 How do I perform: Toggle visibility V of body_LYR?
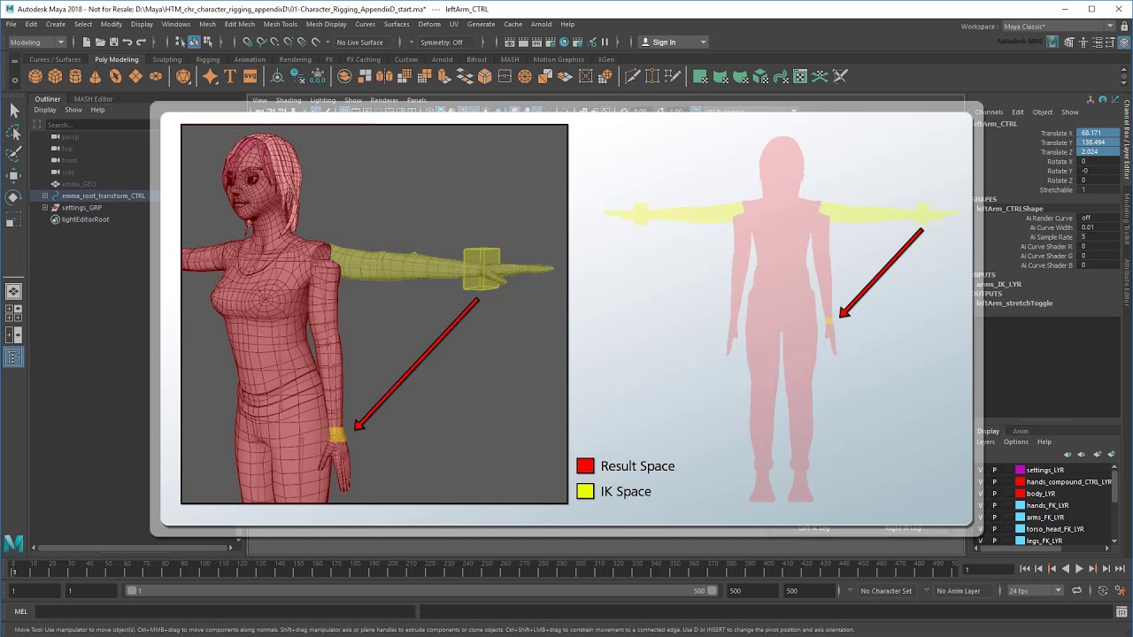click(980, 494)
